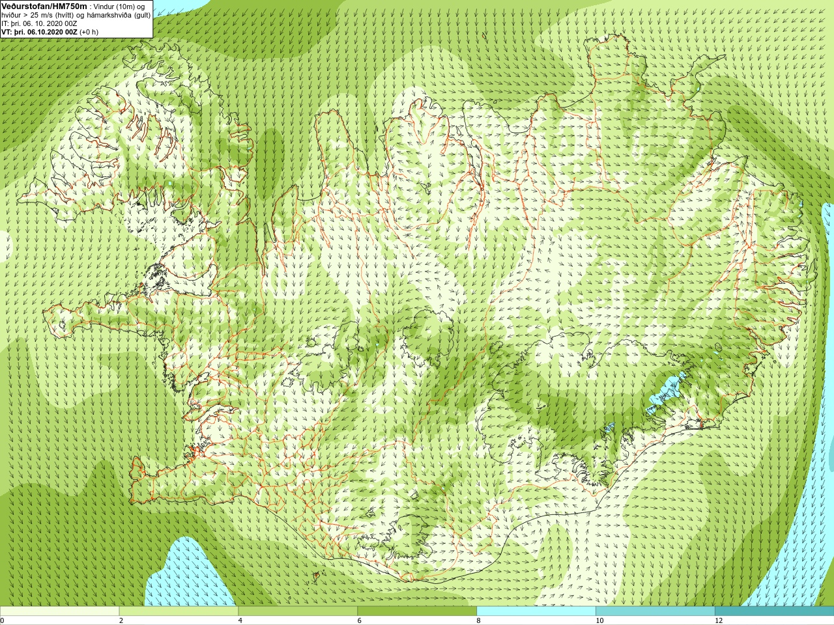Click the light green 2–4 legend swatch
Image resolution: width=834 pixels, height=625 pixels.
point(179,611)
